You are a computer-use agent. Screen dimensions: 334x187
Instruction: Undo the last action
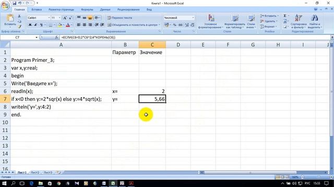pos(20,3)
